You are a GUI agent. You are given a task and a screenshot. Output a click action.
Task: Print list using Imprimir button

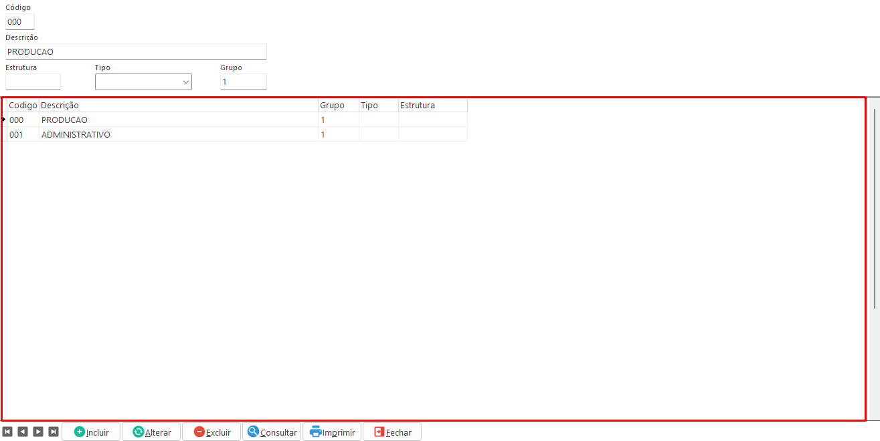(x=332, y=432)
